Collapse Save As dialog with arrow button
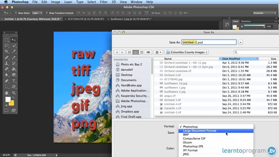 [240, 42]
